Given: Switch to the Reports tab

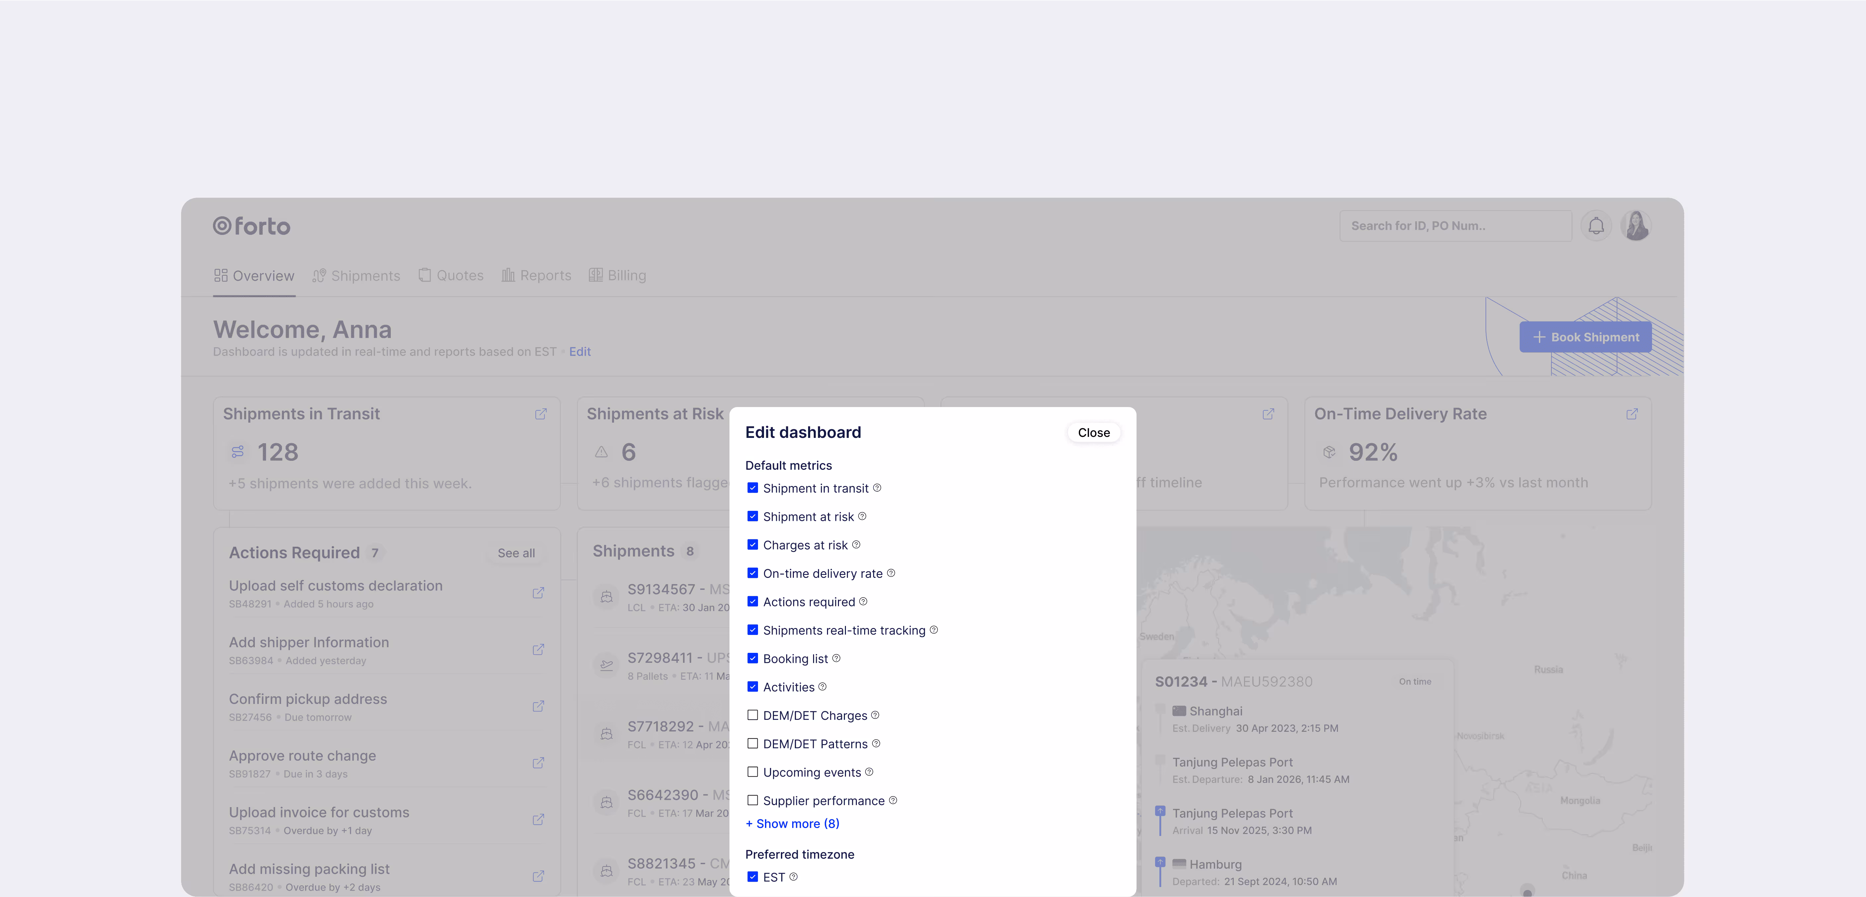Looking at the screenshot, I should tap(536, 275).
